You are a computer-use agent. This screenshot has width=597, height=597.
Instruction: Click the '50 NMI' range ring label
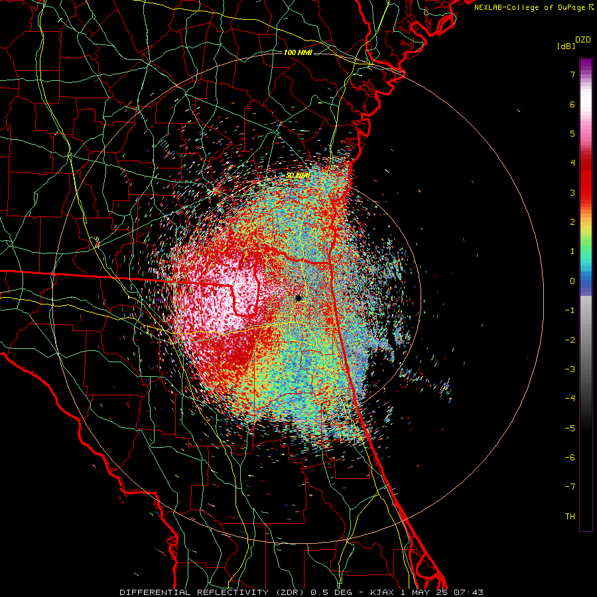coord(298,176)
